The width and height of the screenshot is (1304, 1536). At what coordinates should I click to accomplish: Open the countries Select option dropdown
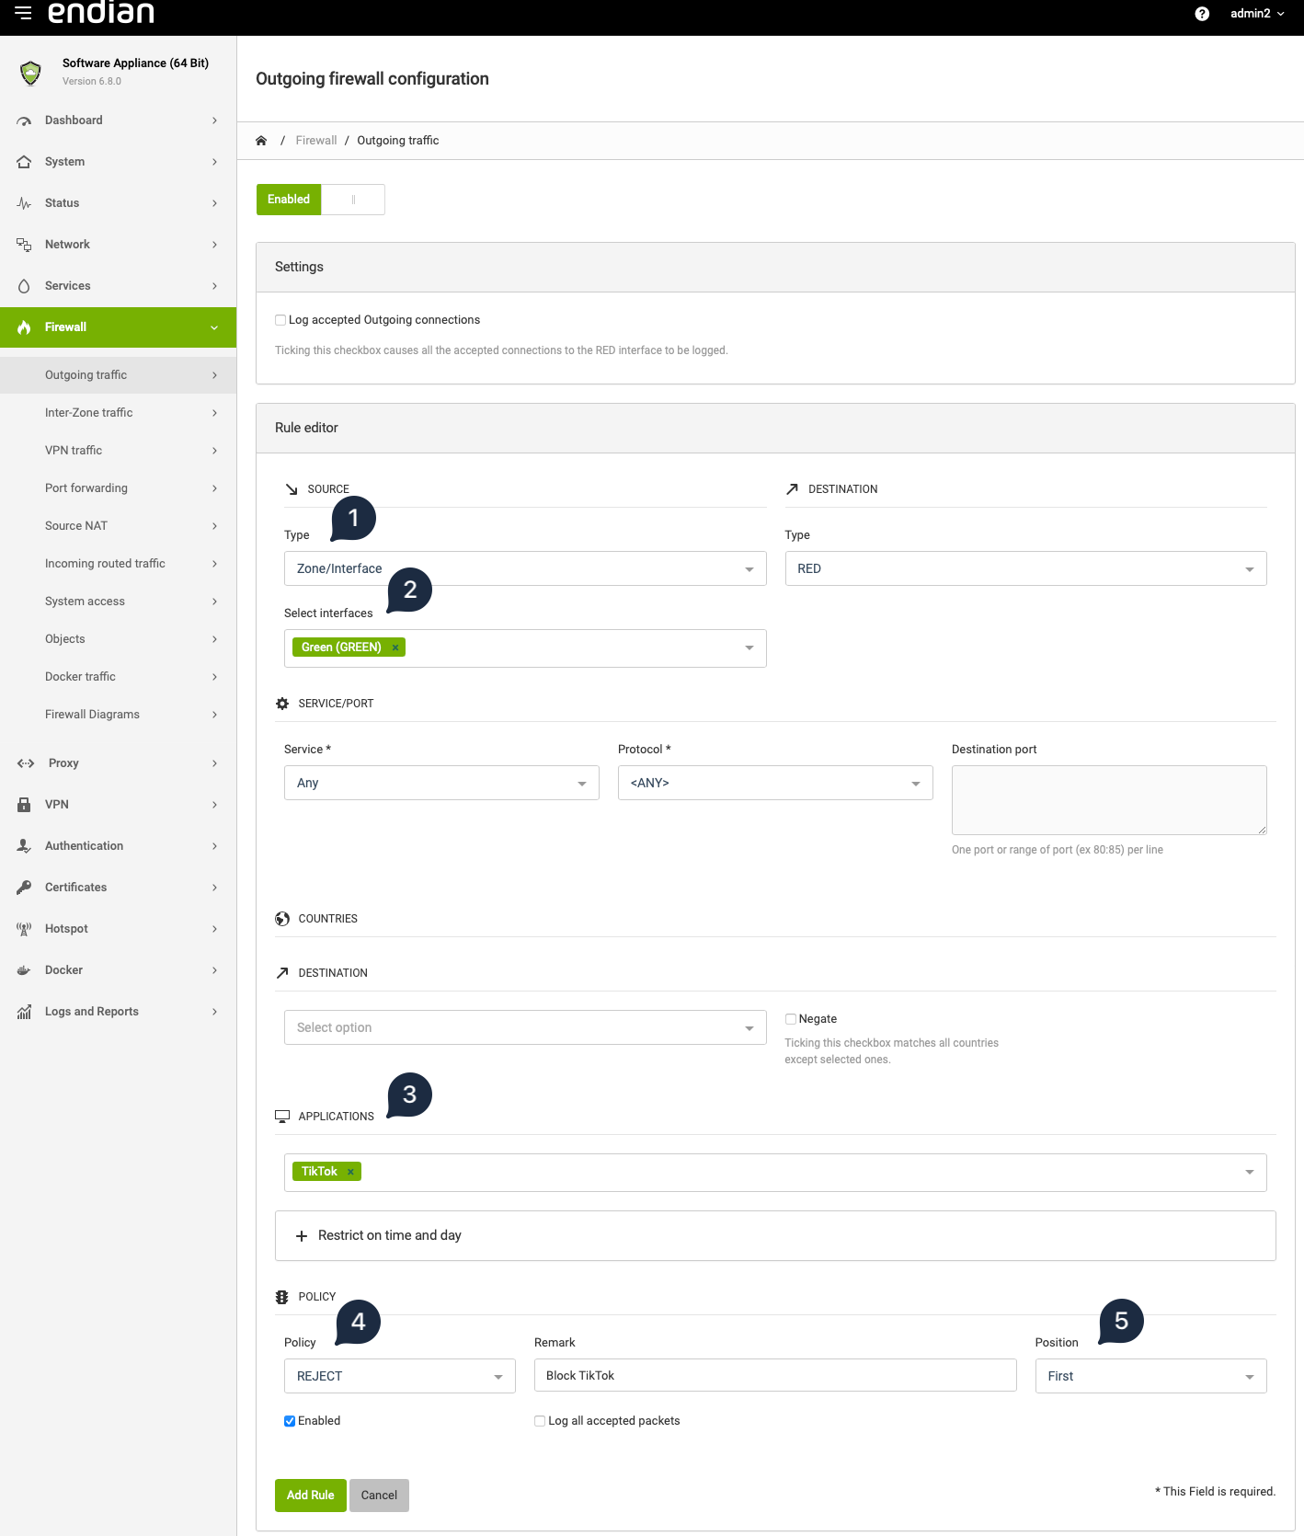tap(525, 1027)
